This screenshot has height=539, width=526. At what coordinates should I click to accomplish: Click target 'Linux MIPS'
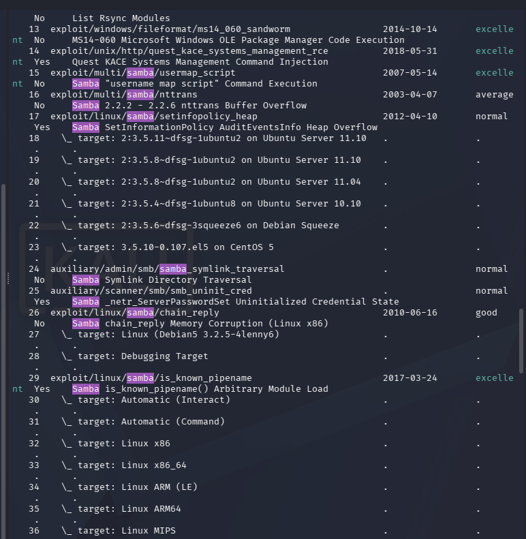148,531
